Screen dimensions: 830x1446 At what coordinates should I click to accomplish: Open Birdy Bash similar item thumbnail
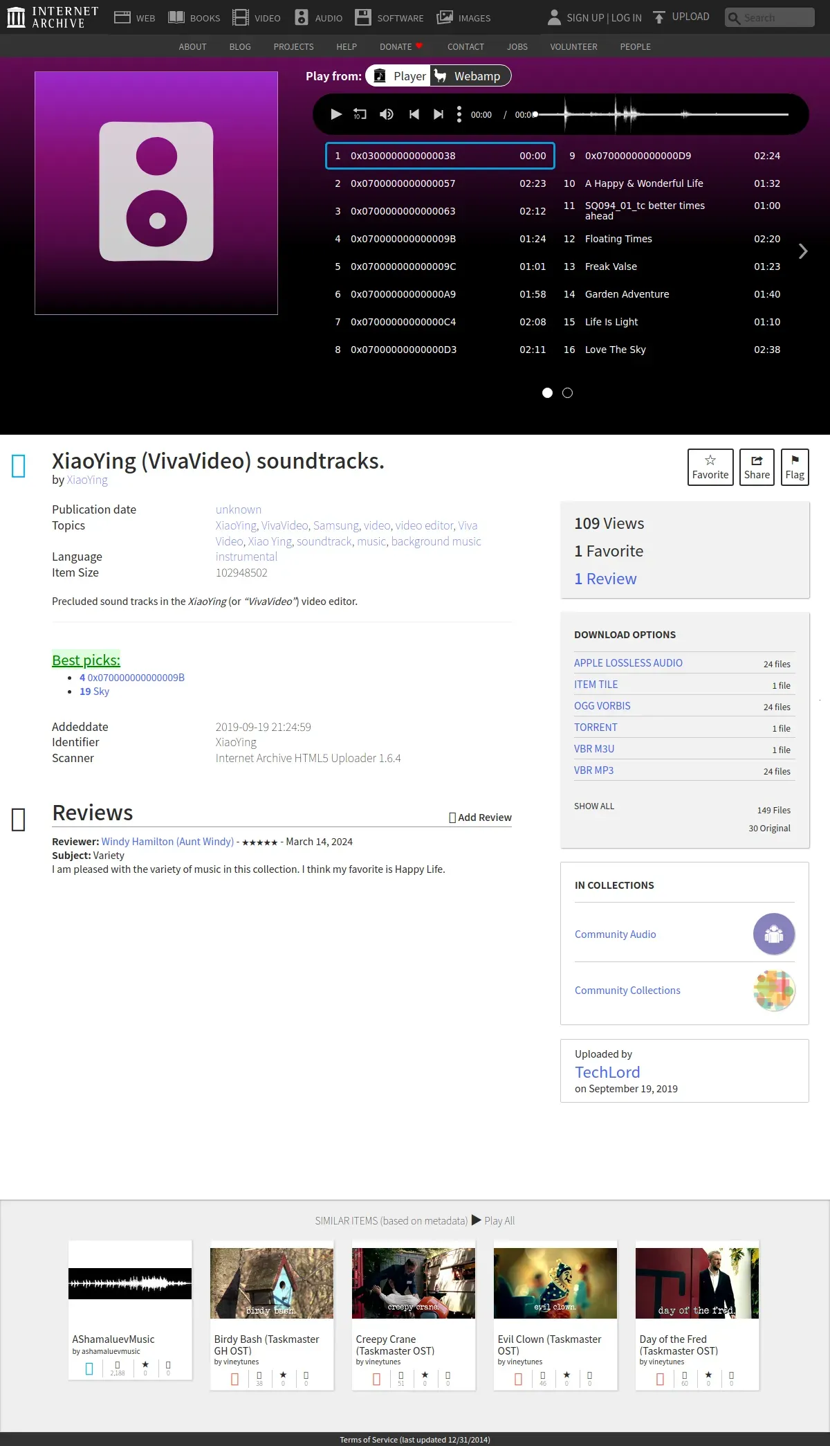272,1283
